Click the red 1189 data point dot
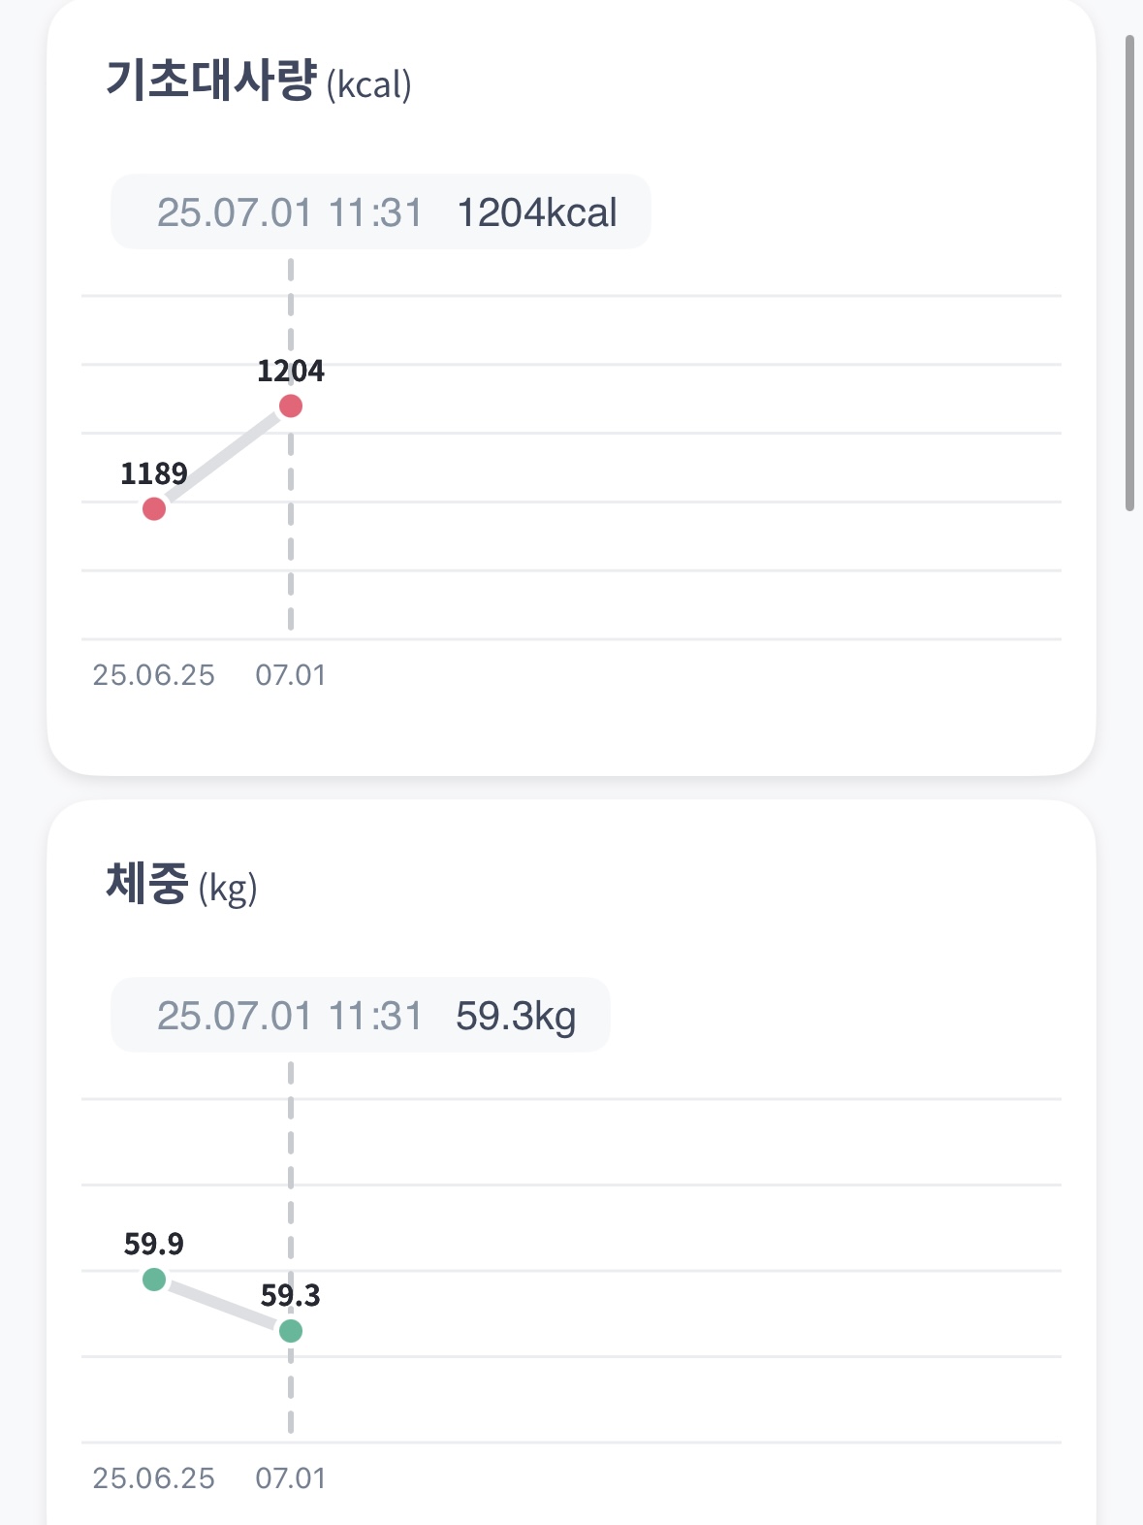The width and height of the screenshot is (1143, 1525). [154, 508]
